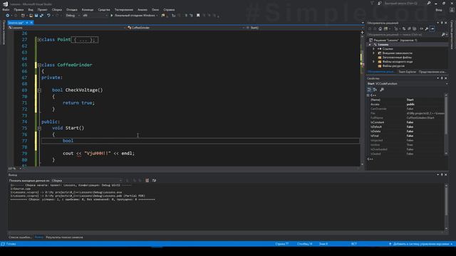This screenshot has width=456, height=256.
Task: Pin toggle for Output panel
Action: [442, 175]
